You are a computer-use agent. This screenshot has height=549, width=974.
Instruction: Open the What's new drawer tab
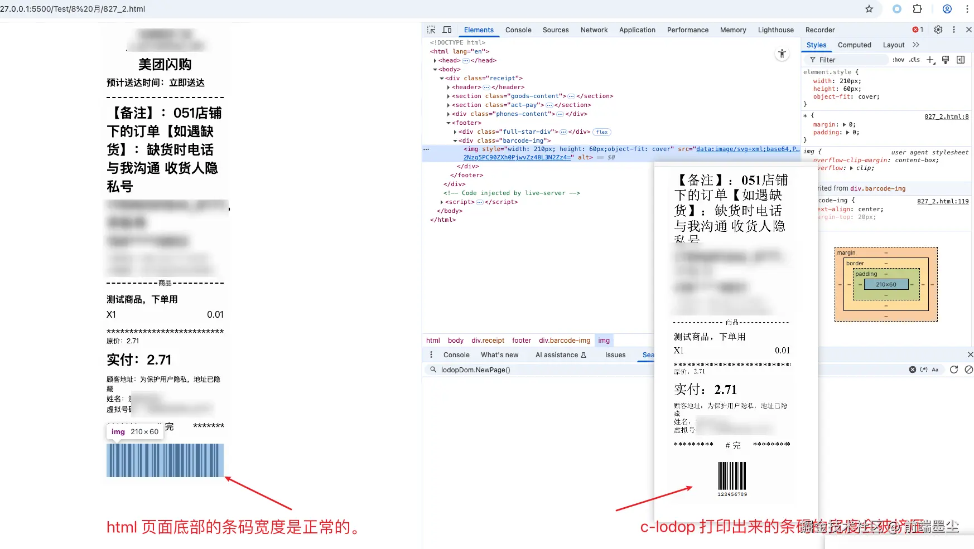pyautogui.click(x=499, y=355)
